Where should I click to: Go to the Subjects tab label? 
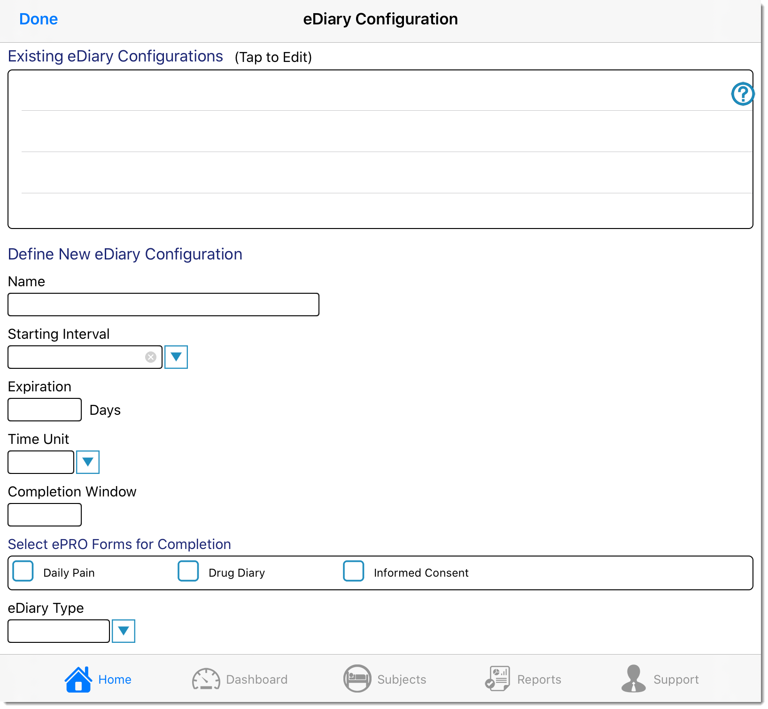coord(402,679)
